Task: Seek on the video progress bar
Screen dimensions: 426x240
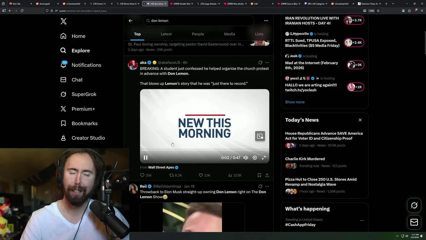Action: pyautogui.click(x=204, y=150)
